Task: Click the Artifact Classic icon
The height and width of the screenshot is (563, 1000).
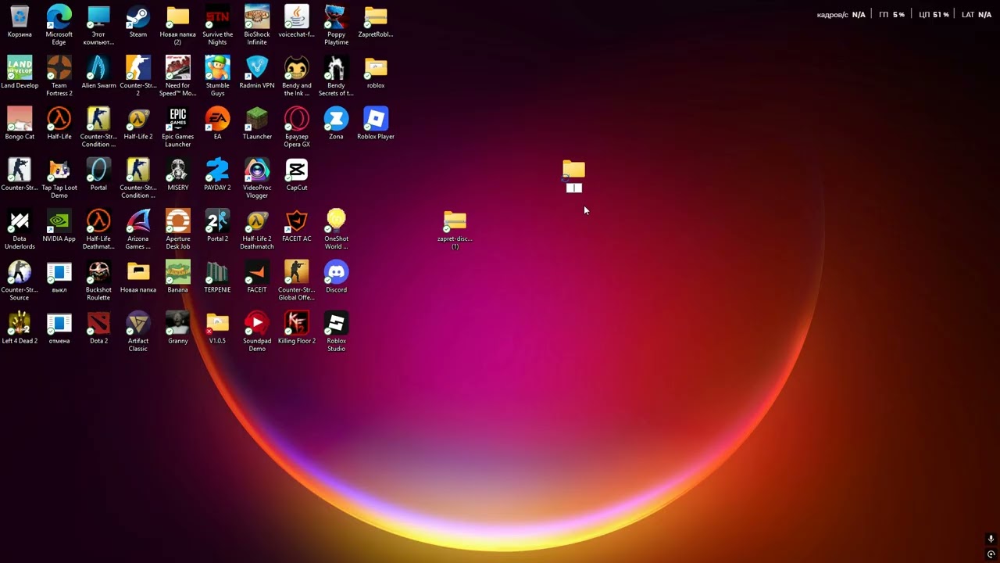Action: coord(138,323)
